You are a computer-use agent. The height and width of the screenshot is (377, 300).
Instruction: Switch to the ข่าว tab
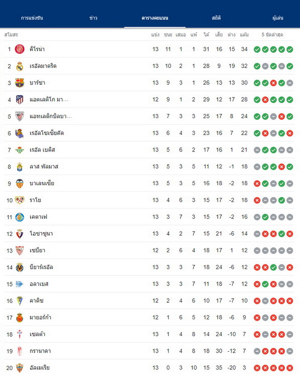pyautogui.click(x=93, y=18)
